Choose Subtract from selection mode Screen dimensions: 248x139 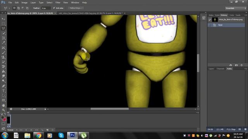coord(23,8)
